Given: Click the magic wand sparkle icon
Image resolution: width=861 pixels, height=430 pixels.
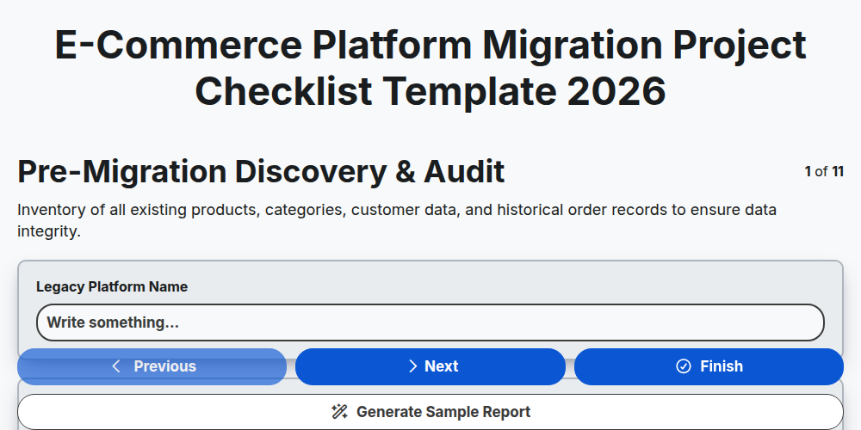Looking at the screenshot, I should pyautogui.click(x=339, y=412).
